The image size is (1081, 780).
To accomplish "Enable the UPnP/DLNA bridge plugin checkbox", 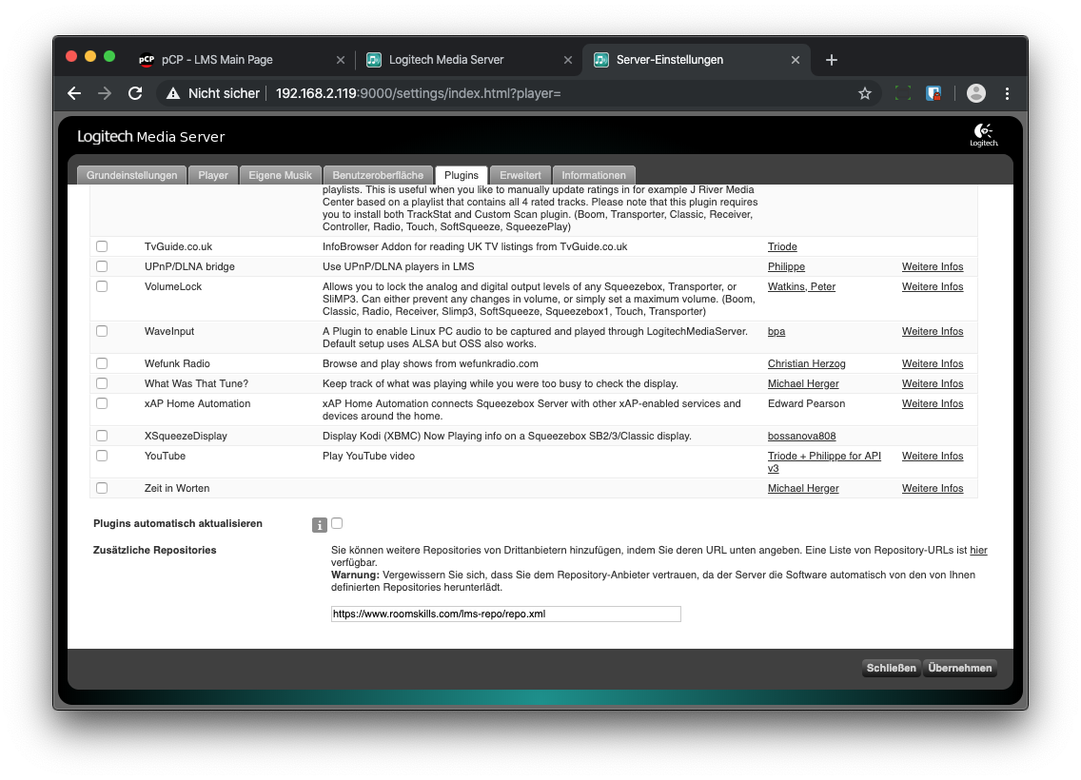I will [x=102, y=266].
